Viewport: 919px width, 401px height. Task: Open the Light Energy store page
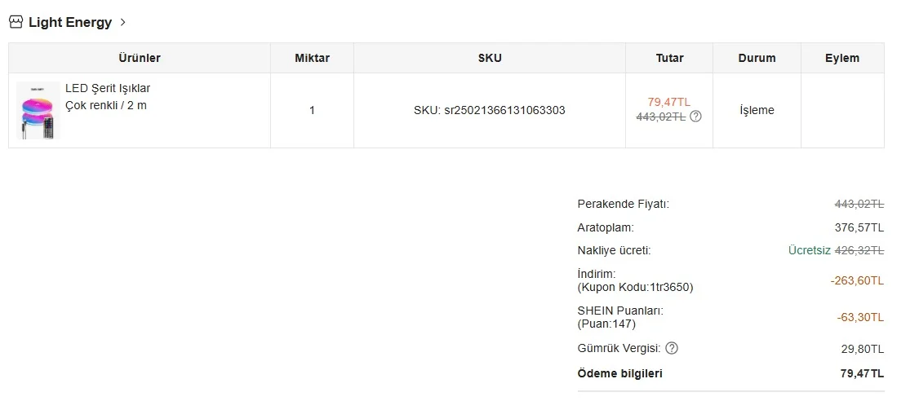tap(70, 22)
